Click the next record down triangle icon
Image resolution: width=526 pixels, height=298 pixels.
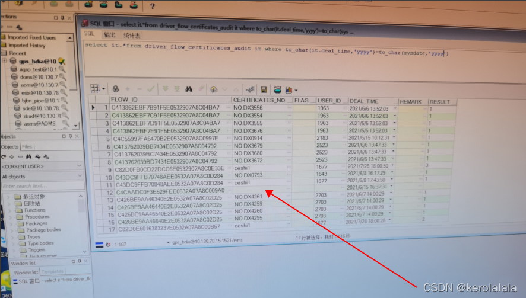coord(225,89)
